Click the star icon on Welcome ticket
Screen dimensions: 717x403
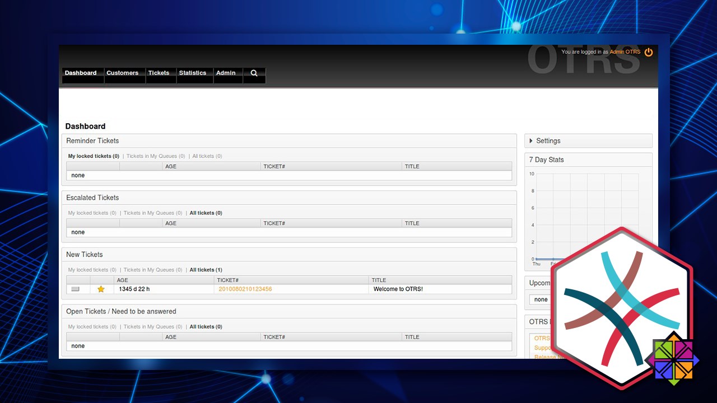click(x=101, y=289)
